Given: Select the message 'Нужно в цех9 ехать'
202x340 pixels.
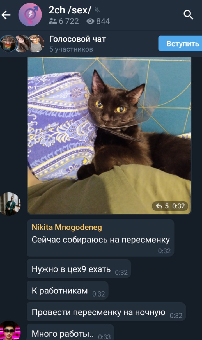Looking at the screenshot, I should (x=79, y=269).
